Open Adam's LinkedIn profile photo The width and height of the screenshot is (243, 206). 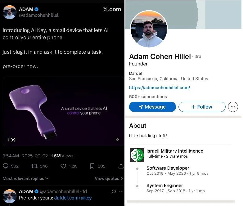(149, 29)
